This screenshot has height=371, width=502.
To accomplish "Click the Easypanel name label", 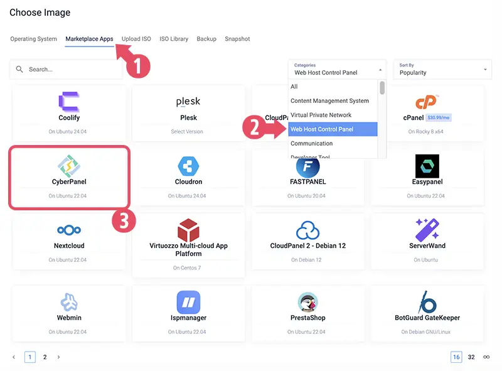I will [427, 181].
